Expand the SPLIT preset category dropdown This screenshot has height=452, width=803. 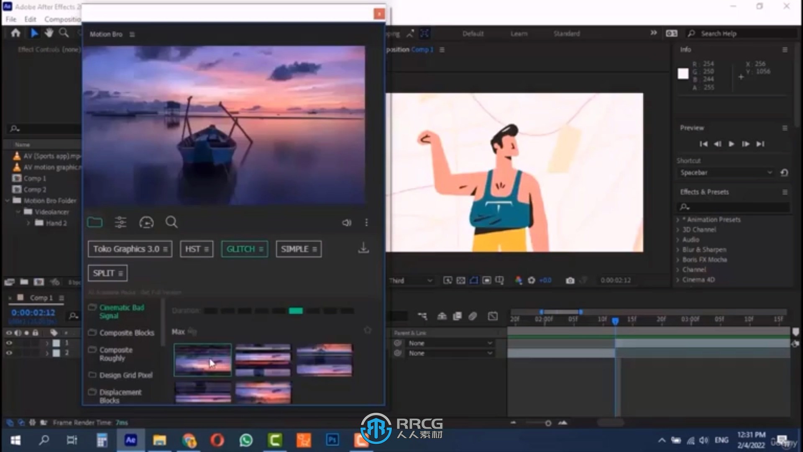[120, 272]
